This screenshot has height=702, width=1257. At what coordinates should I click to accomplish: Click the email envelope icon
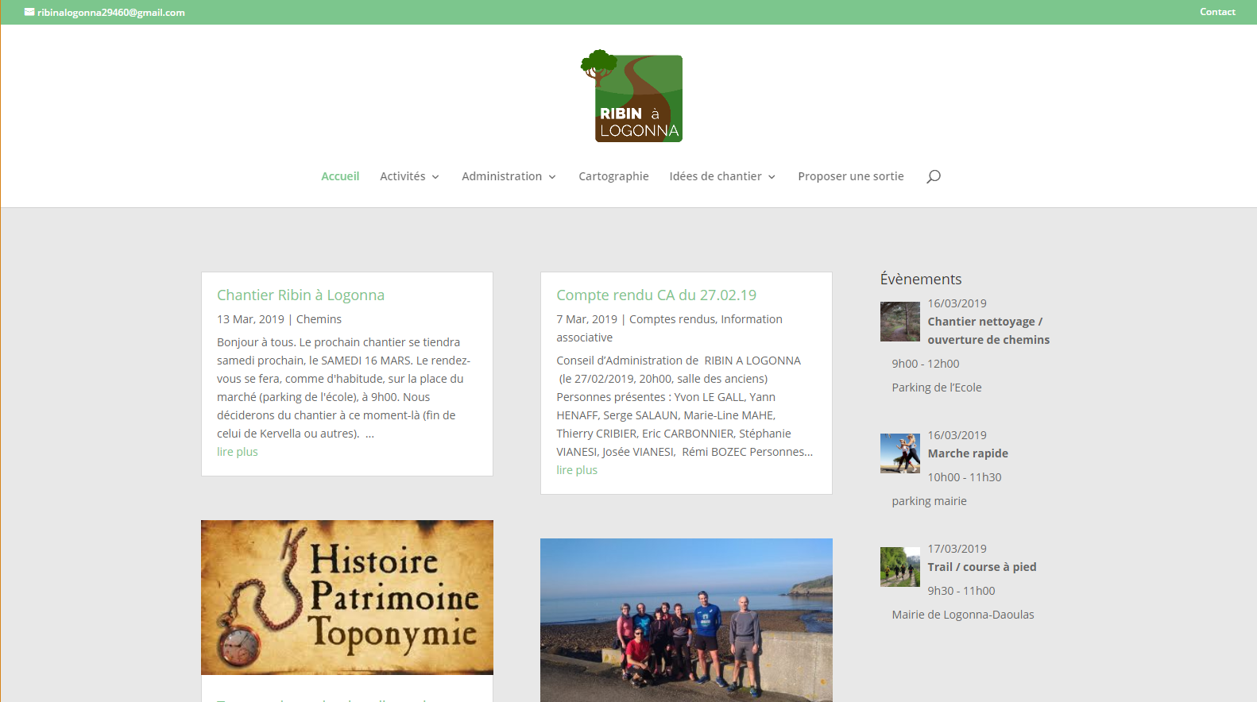click(x=29, y=12)
